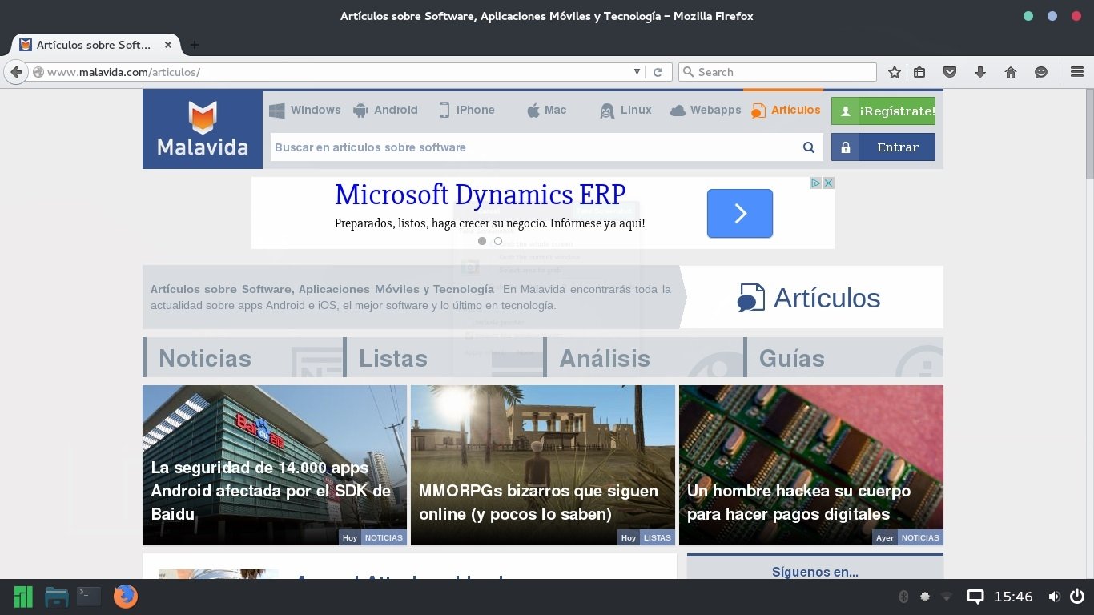The height and width of the screenshot is (615, 1094).
Task: Open the Microsoft Dynamics ERP ad link
Action: pyautogui.click(x=480, y=195)
